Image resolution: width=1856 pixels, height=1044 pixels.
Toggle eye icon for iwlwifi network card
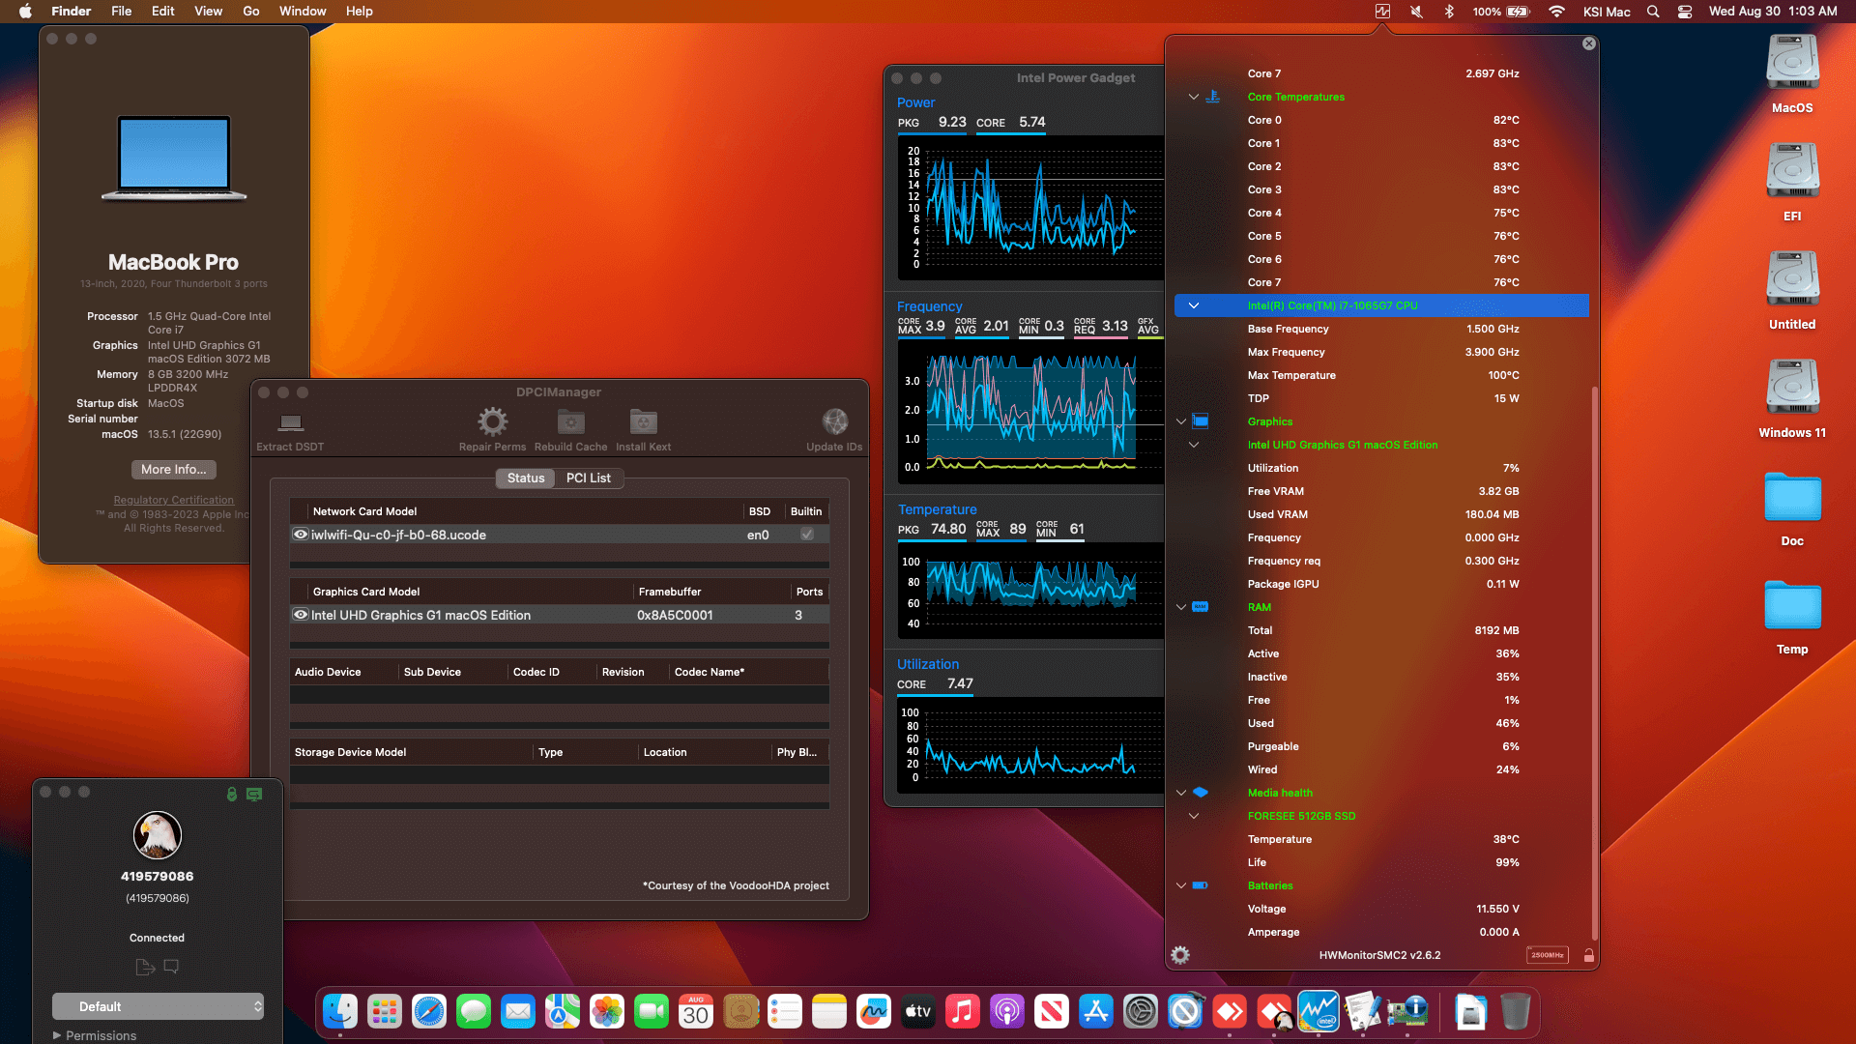click(x=301, y=535)
